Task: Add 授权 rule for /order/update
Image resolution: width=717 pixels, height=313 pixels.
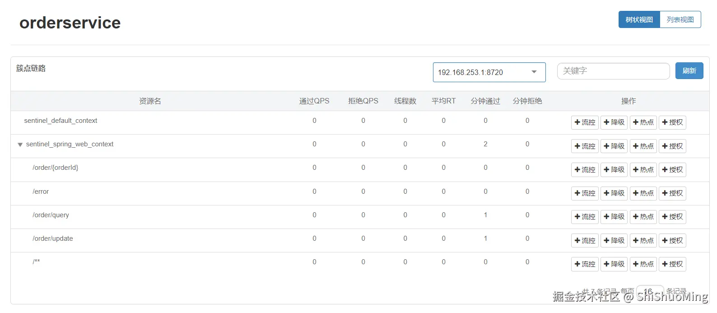Action: tap(672, 241)
